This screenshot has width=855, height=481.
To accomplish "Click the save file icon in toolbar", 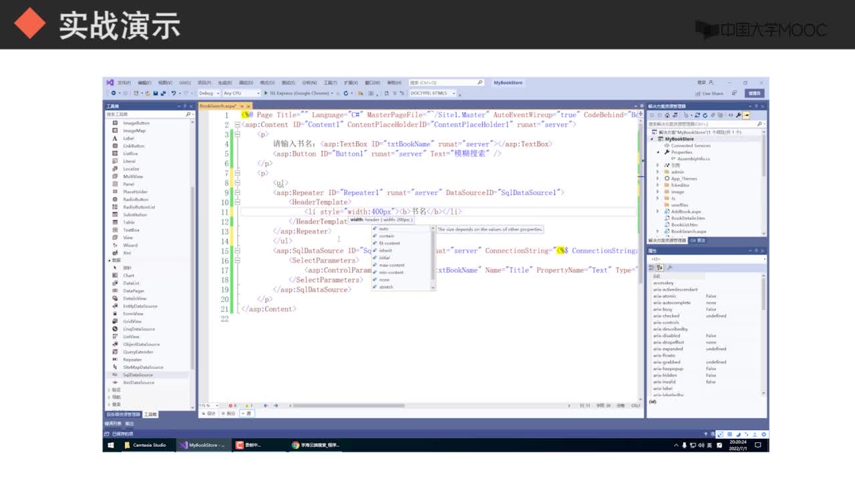I will [155, 94].
